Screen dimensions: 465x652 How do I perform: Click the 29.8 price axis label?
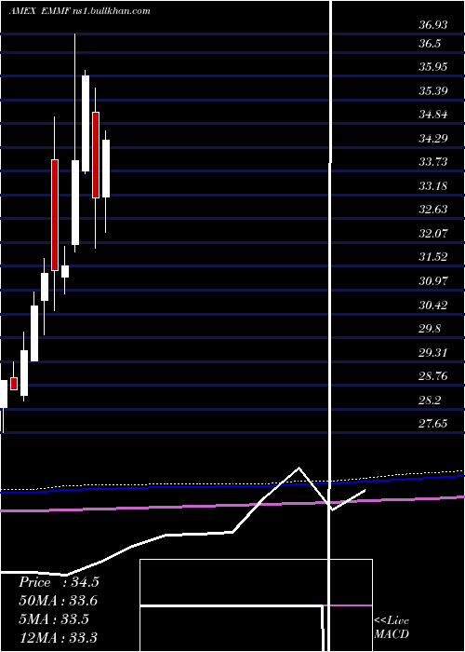430,329
